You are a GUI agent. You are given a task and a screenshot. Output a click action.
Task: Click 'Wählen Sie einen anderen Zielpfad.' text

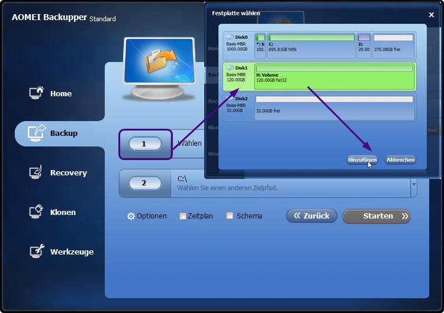click(x=227, y=188)
